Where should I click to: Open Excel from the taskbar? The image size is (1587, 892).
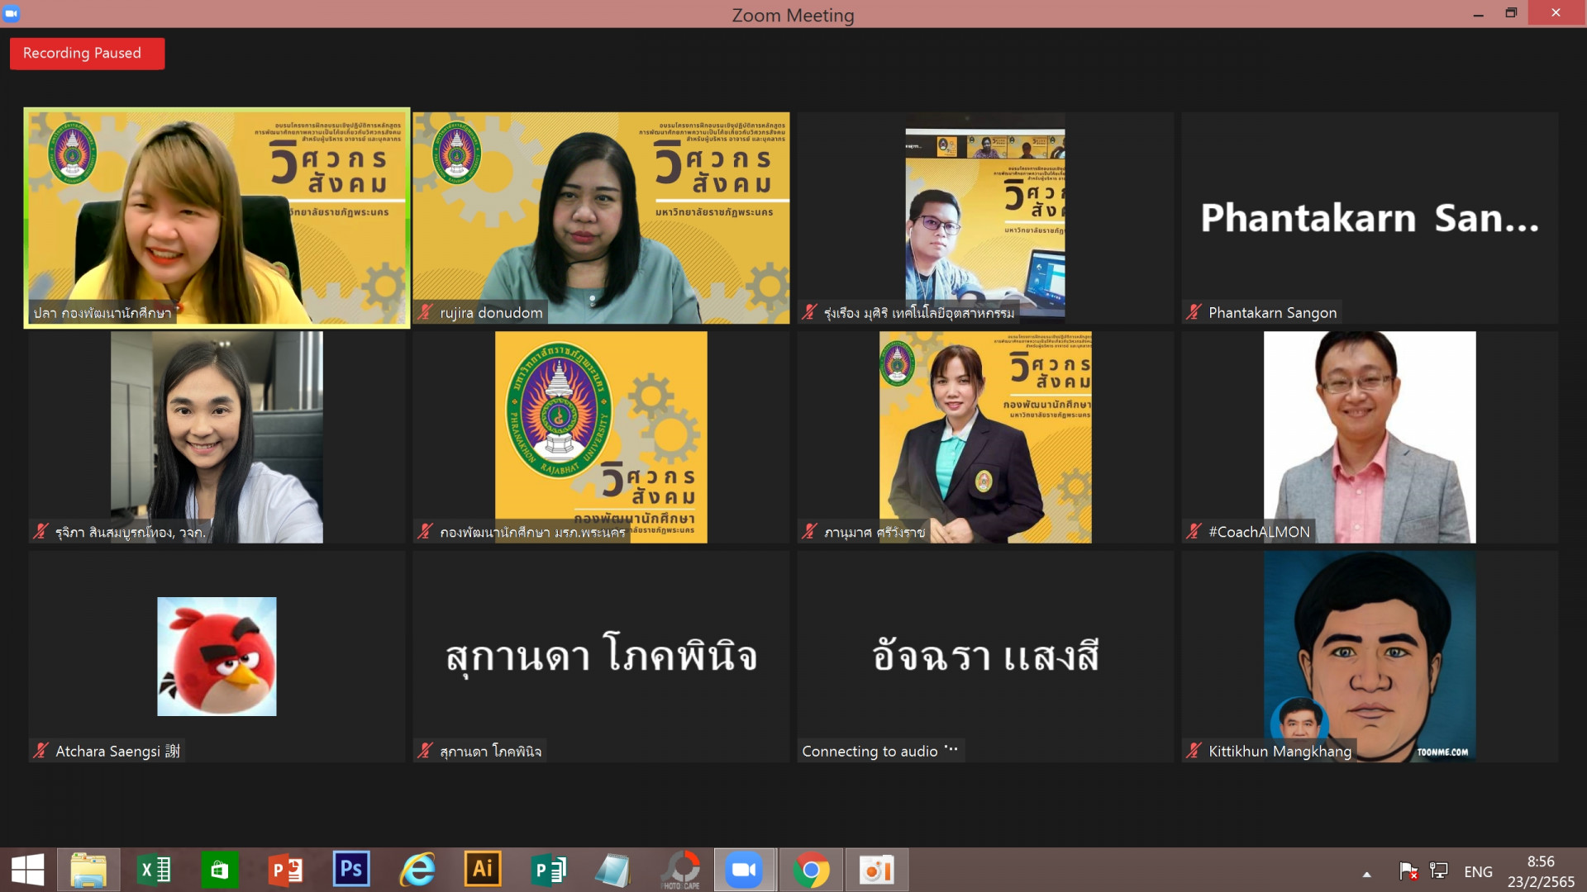[x=154, y=870]
